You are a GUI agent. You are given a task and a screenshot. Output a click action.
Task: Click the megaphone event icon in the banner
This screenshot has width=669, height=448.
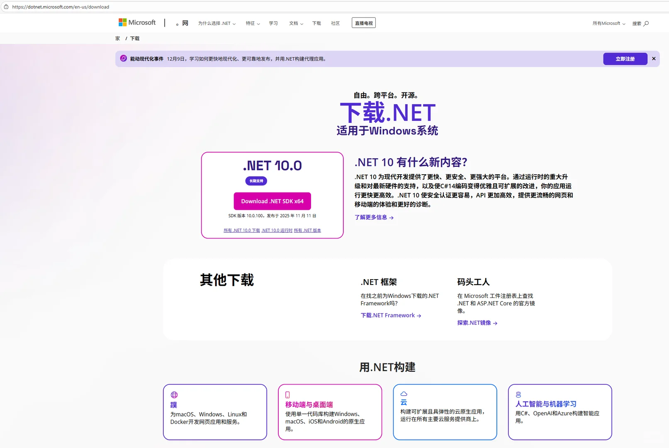(123, 58)
